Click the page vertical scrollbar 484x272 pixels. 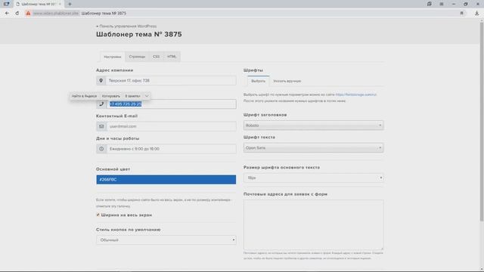coord(481,122)
